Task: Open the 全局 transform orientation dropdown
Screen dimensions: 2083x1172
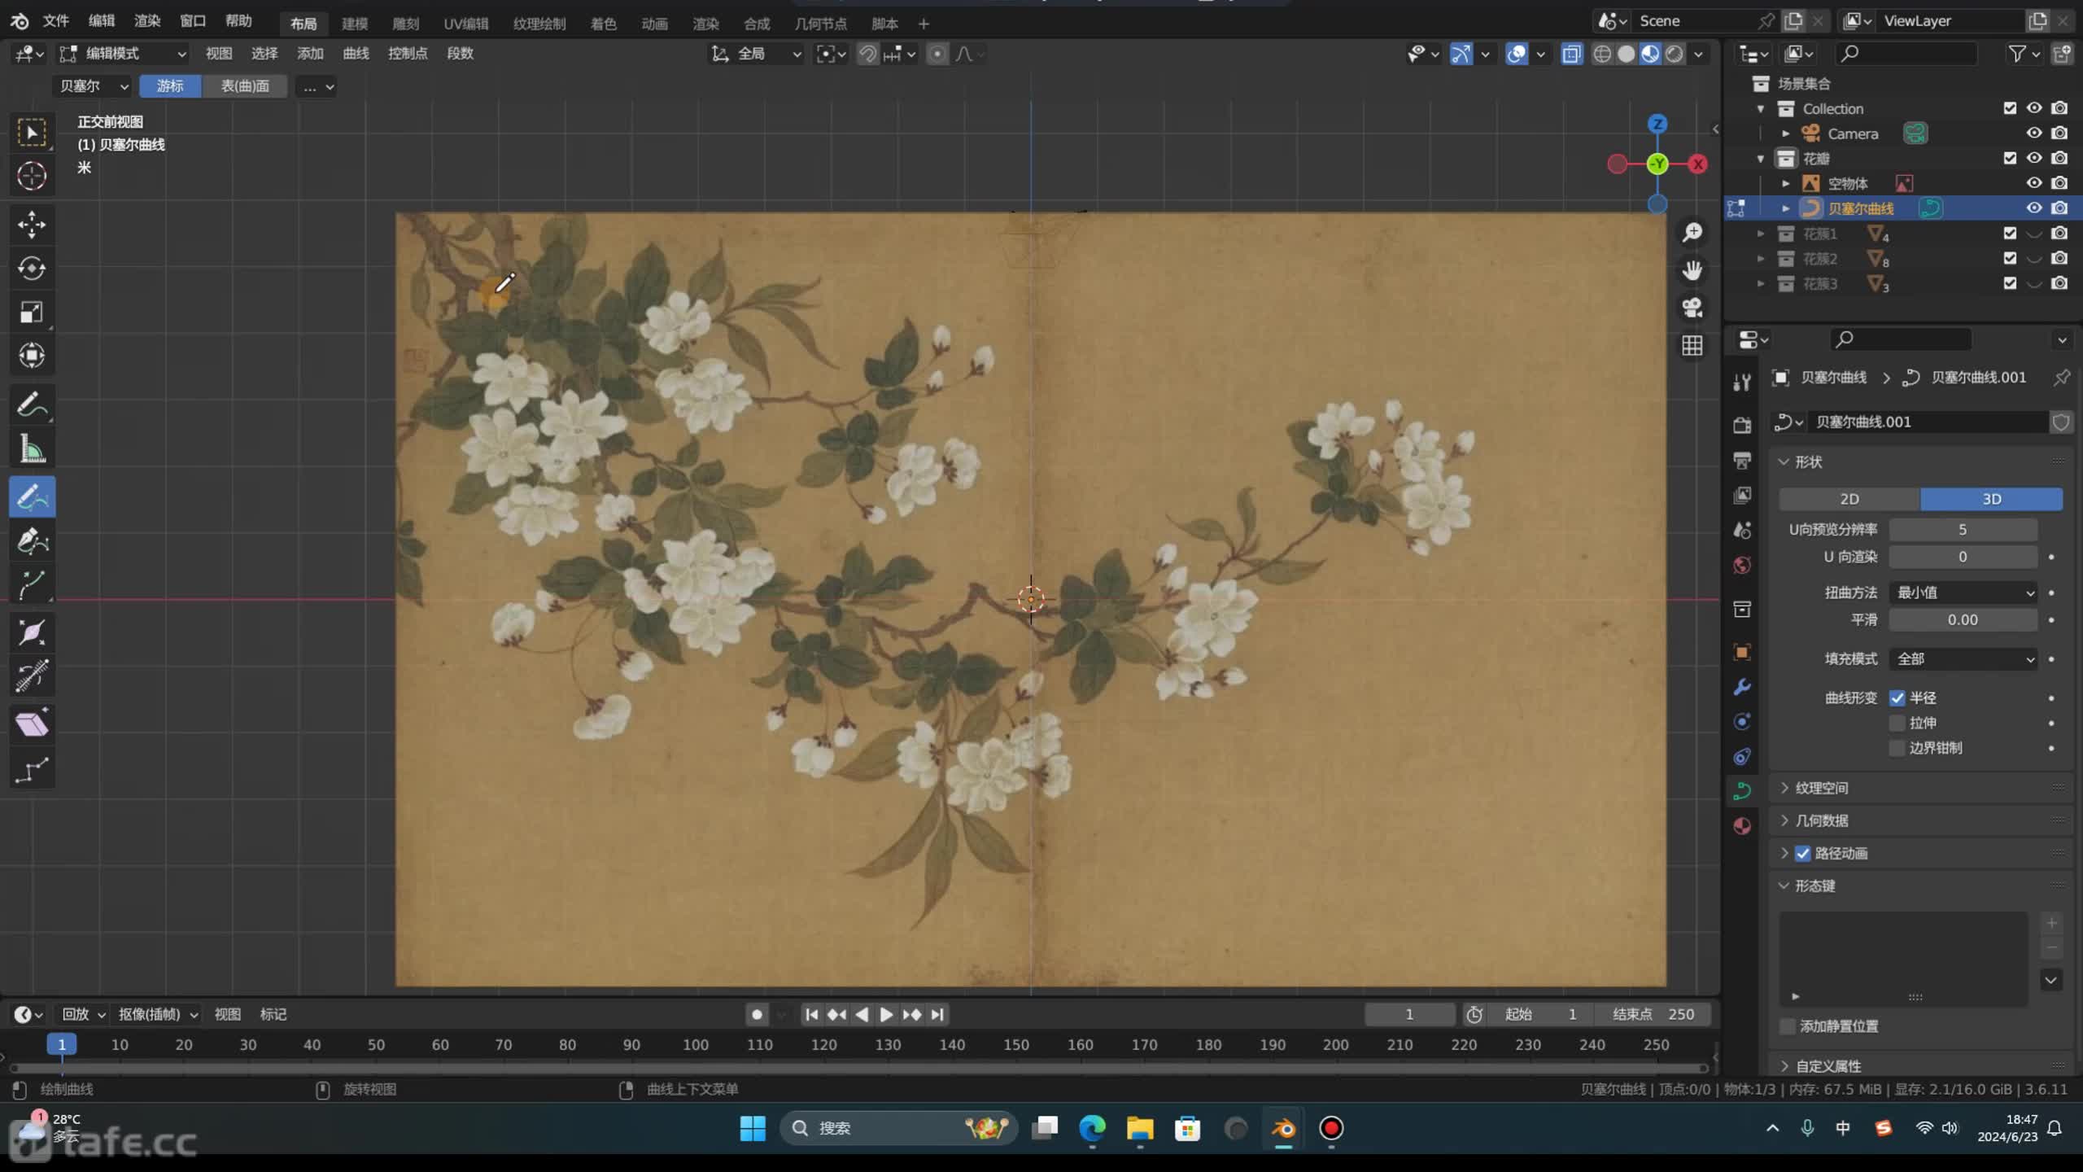Action: click(757, 54)
